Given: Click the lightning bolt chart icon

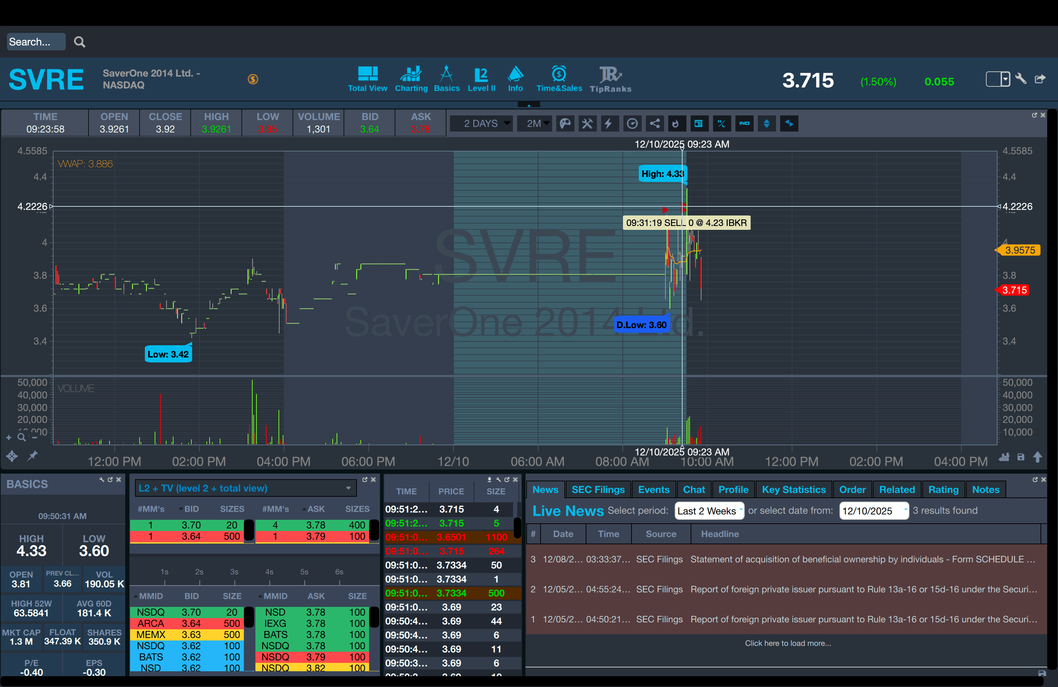Looking at the screenshot, I should pyautogui.click(x=608, y=123).
